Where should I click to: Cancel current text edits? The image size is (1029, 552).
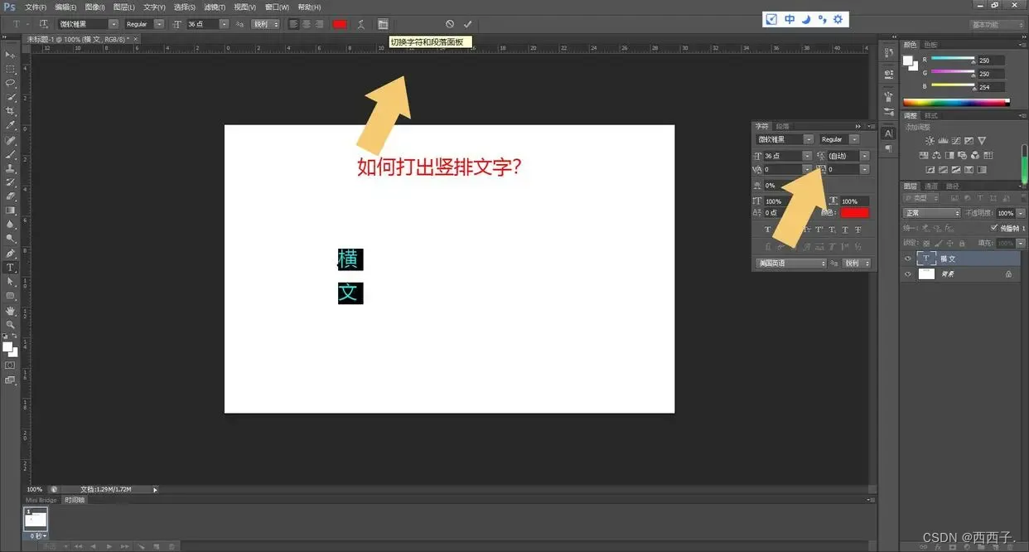[x=449, y=24]
